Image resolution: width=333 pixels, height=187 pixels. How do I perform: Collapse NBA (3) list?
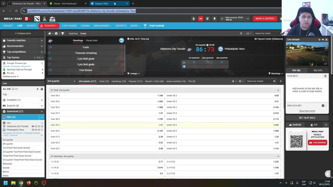point(42,117)
